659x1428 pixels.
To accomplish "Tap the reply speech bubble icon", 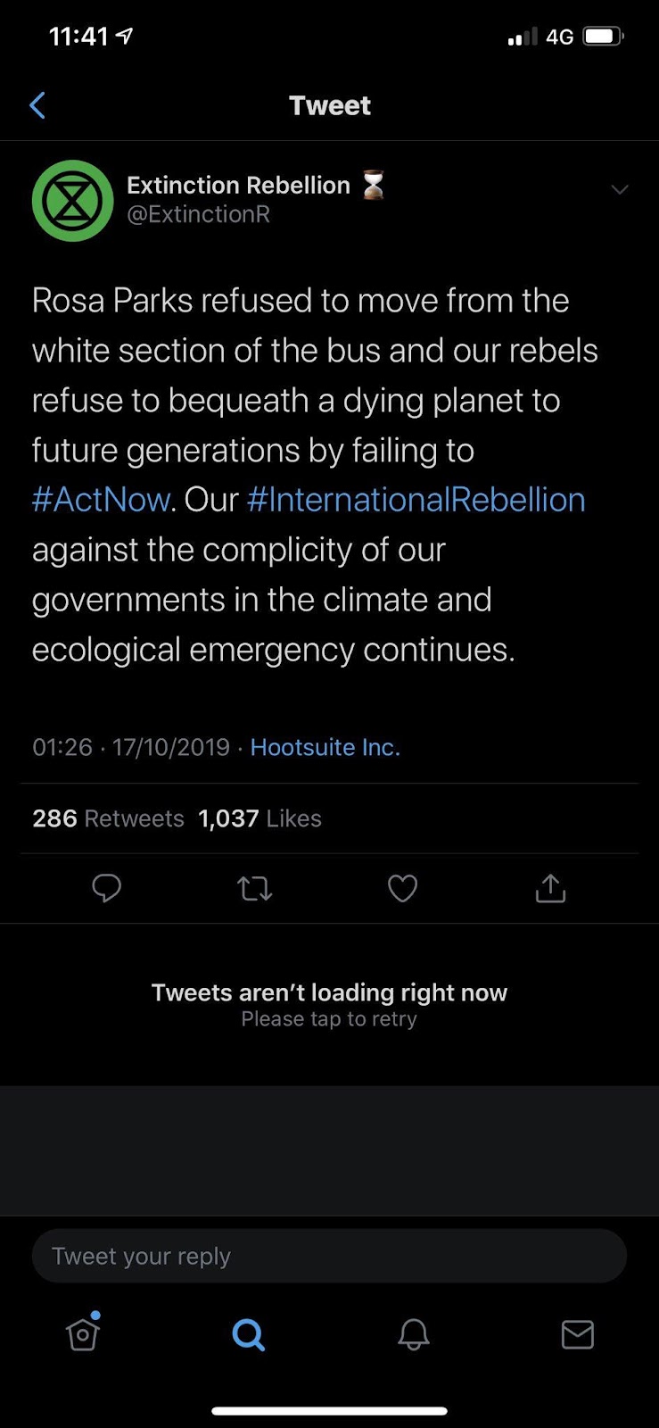I will [x=107, y=888].
